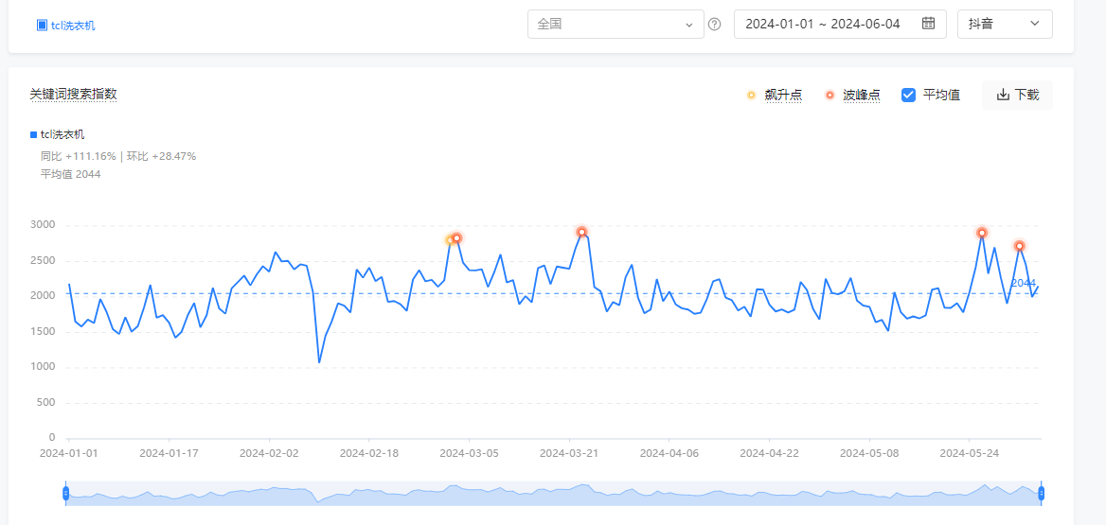Viewport: 1106px width, 525px height.
Task: Click the left handle of range slider
Action: coord(65,493)
